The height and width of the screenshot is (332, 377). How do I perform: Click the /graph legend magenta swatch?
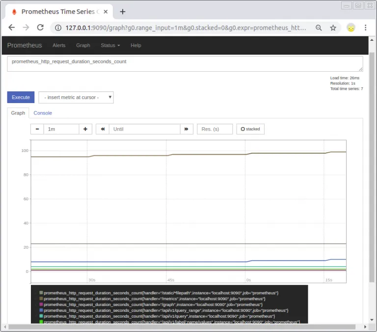[41, 304]
